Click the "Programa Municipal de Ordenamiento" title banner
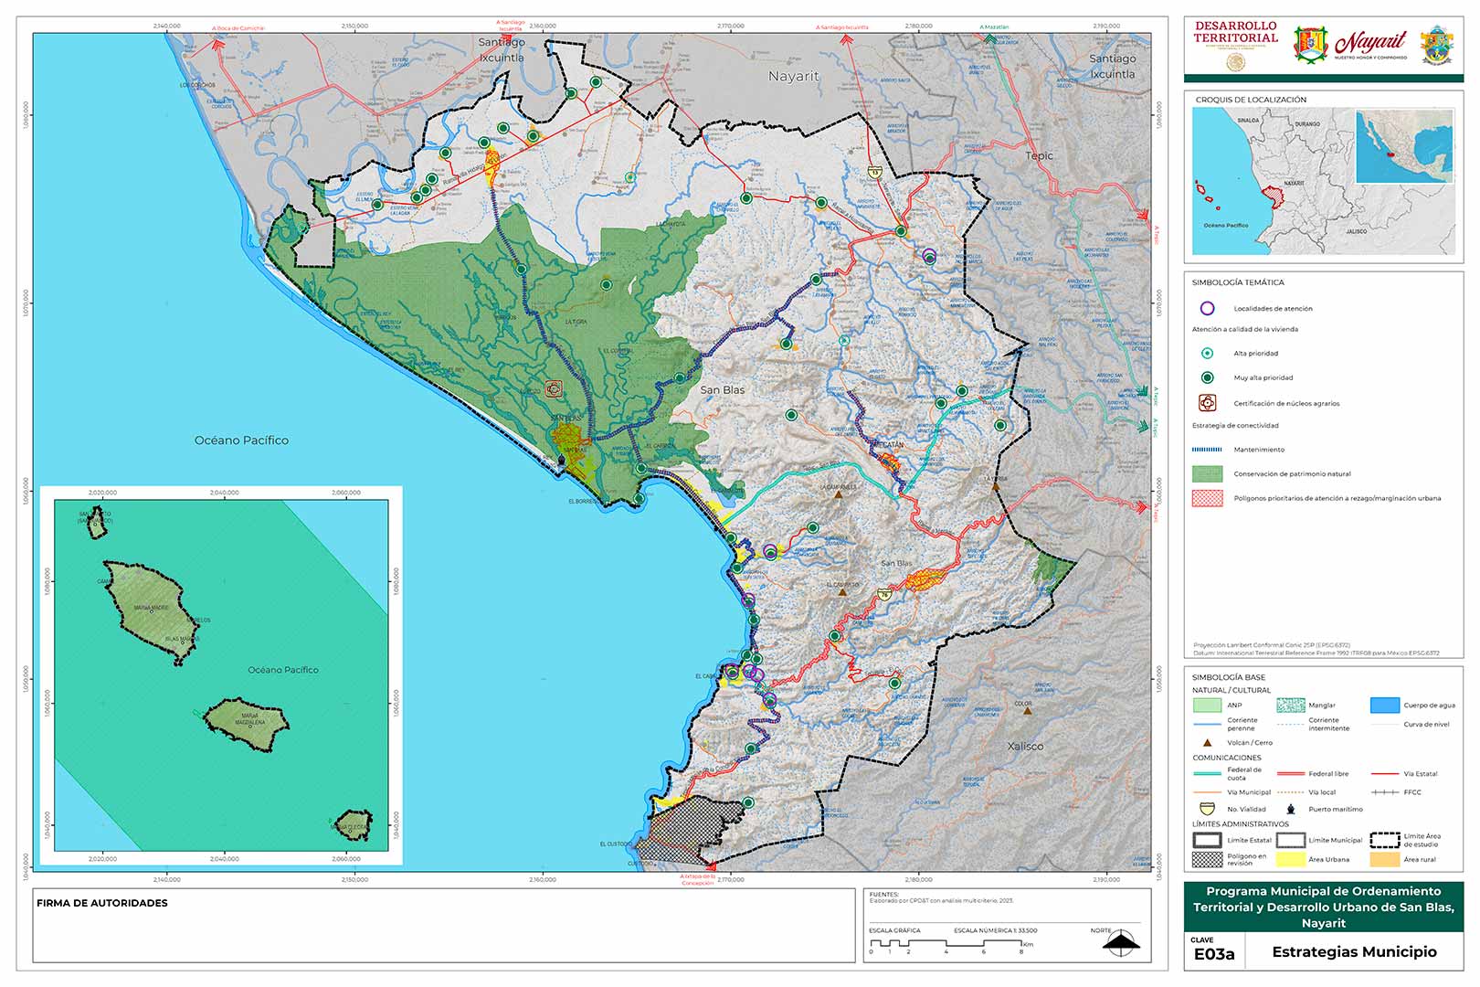This screenshot has height=987, width=1480. tap(1324, 907)
